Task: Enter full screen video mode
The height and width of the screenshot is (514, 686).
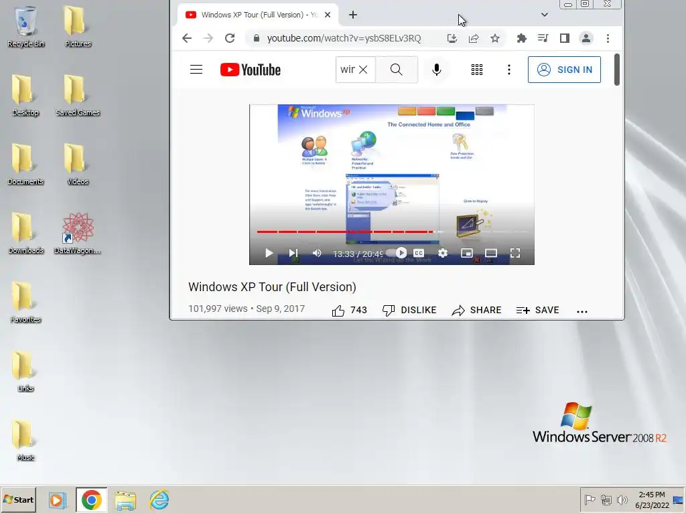Action: (515, 253)
